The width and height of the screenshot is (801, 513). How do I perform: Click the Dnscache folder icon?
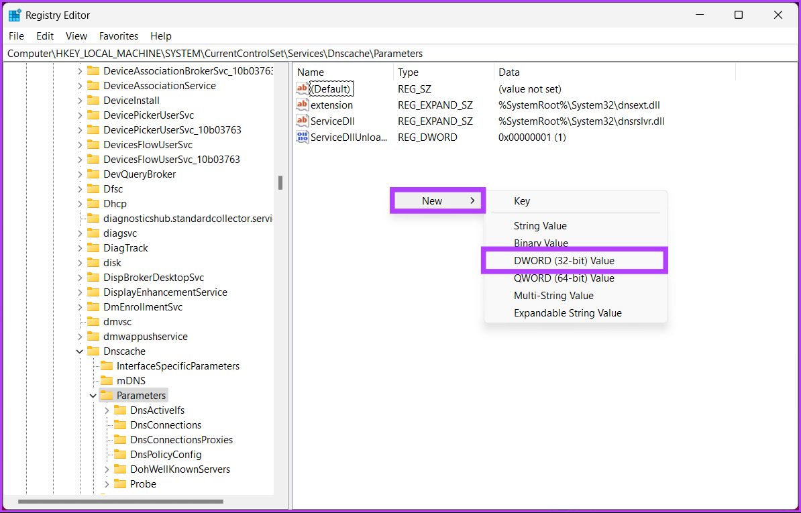(93, 351)
